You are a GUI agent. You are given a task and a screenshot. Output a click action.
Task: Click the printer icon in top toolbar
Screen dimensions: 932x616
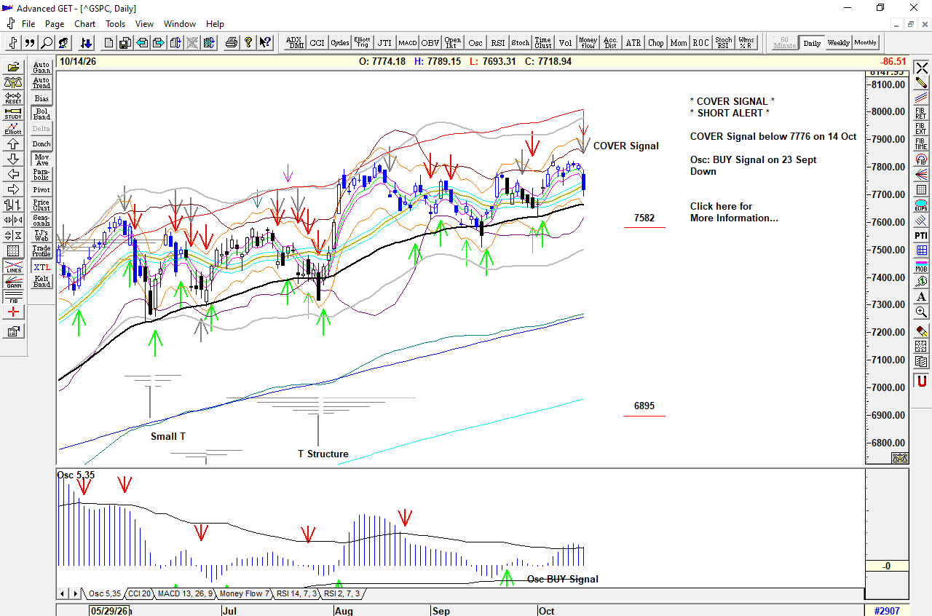pos(232,43)
